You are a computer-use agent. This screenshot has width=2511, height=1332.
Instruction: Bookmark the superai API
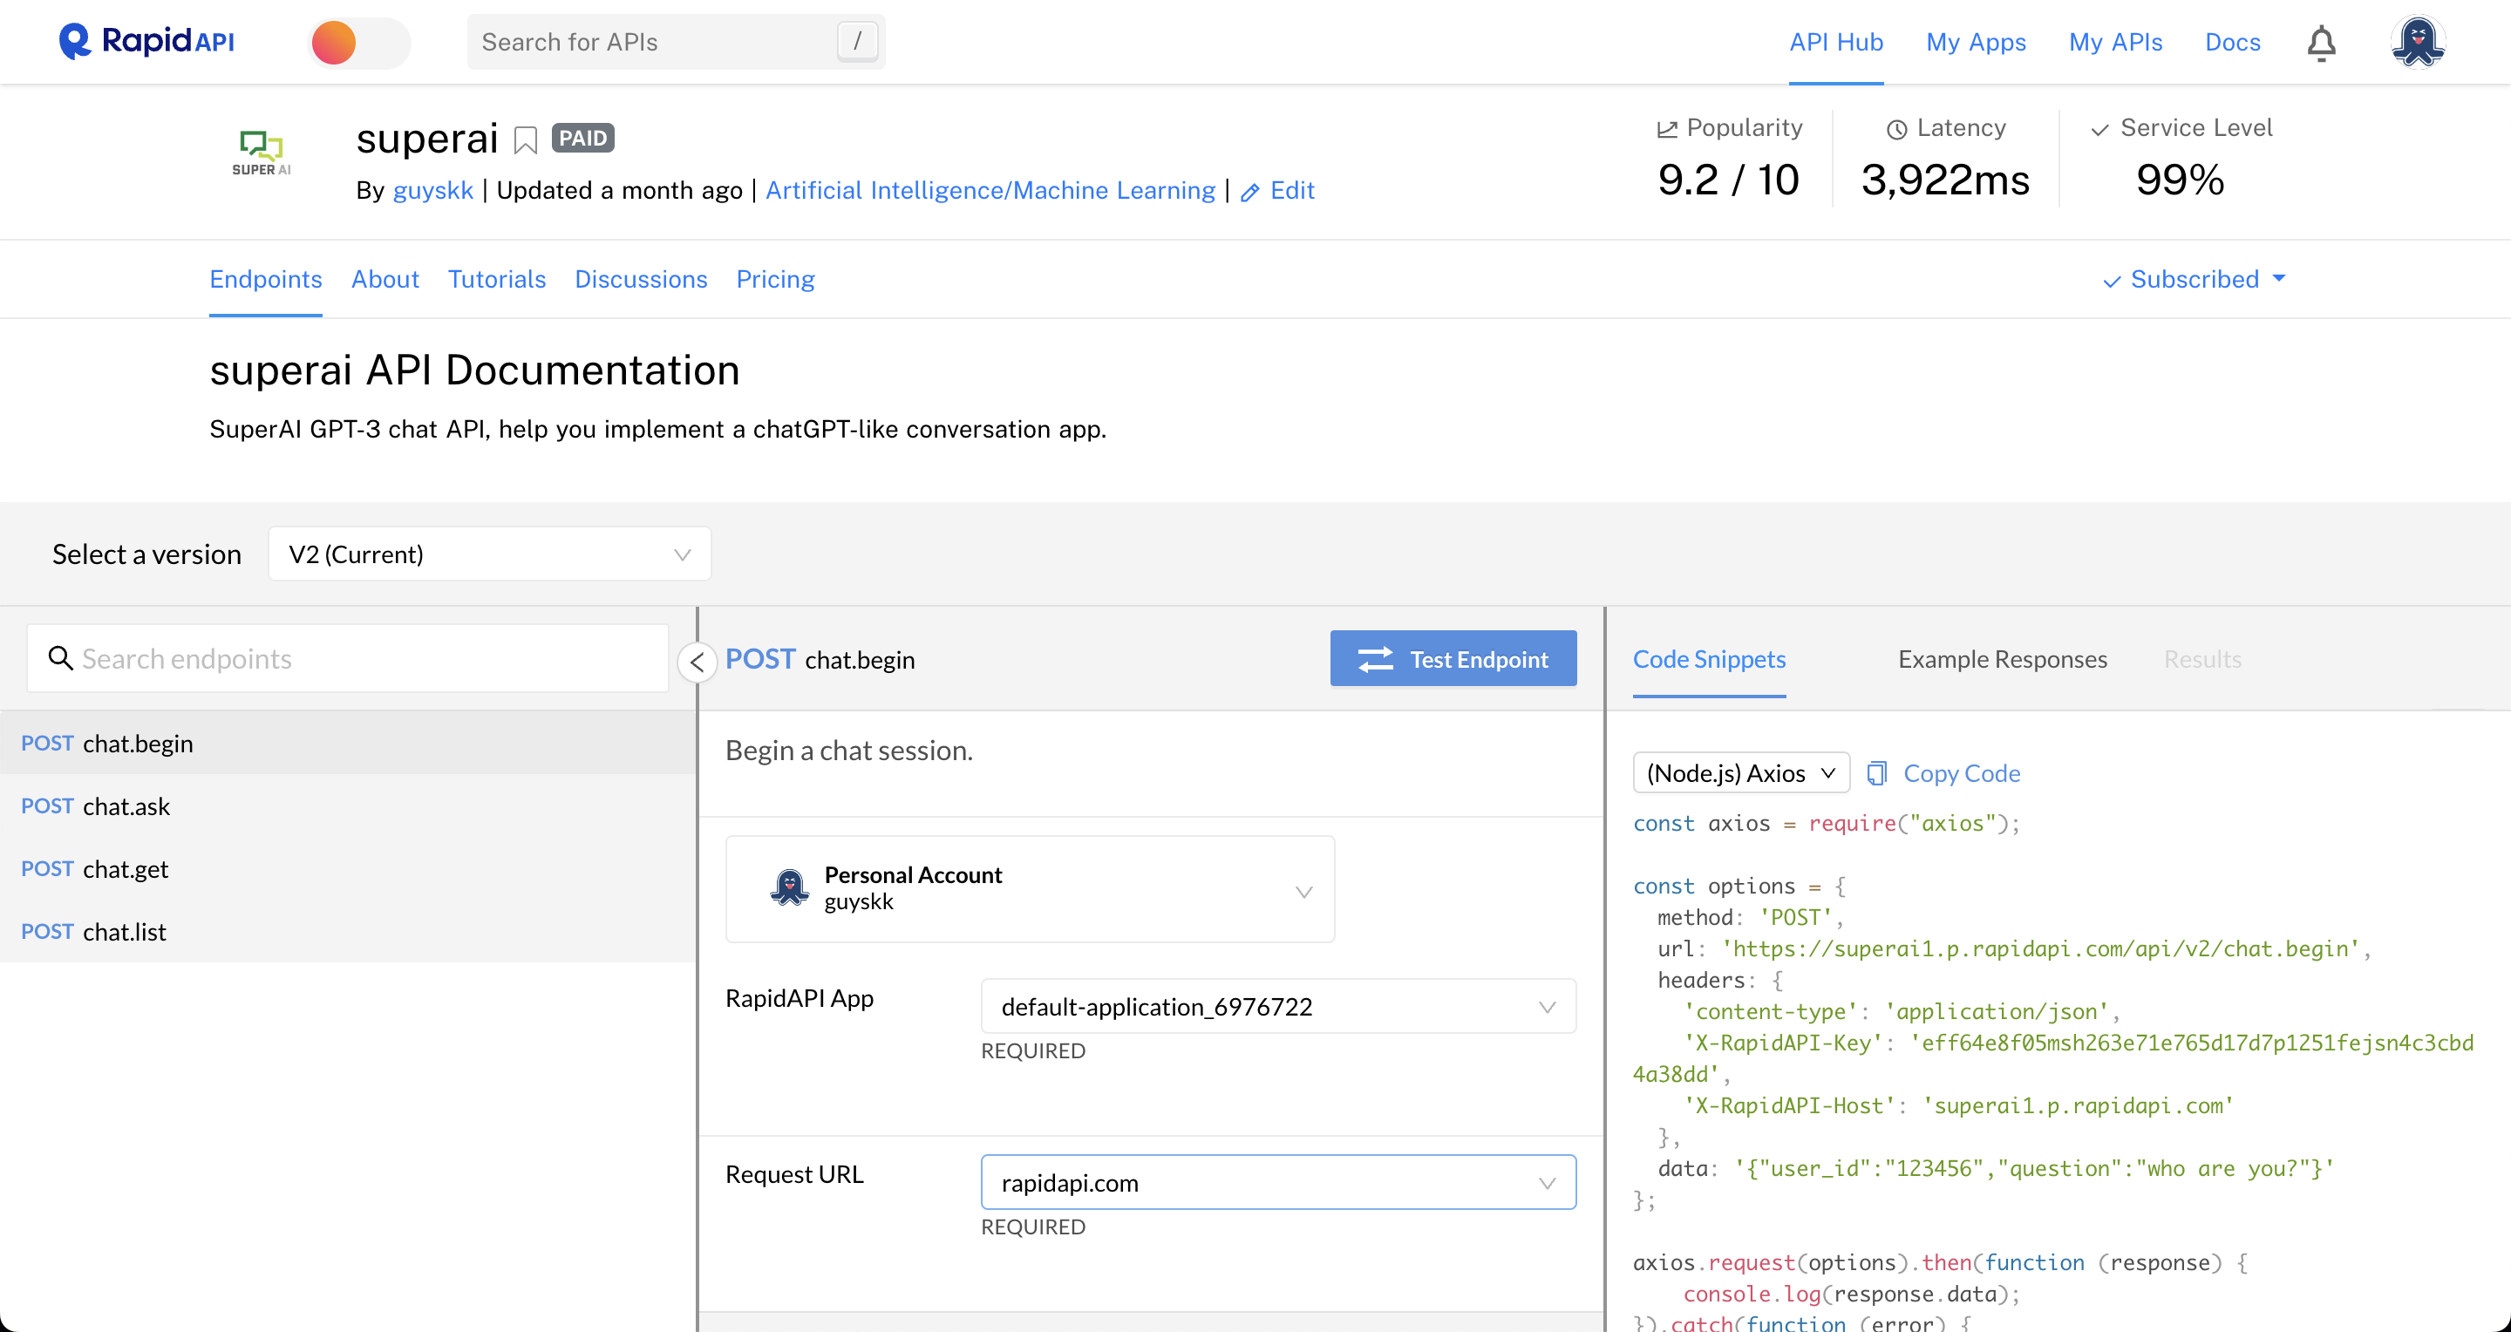click(526, 139)
